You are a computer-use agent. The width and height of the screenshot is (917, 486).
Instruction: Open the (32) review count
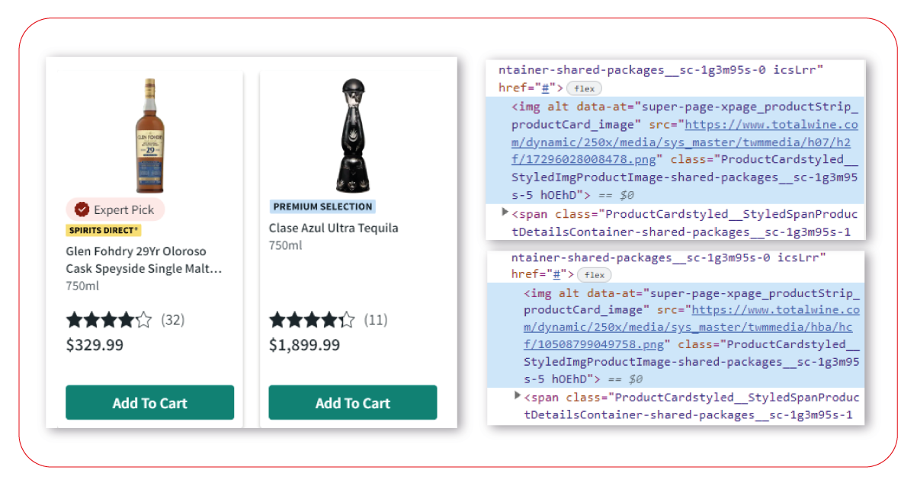[173, 320]
